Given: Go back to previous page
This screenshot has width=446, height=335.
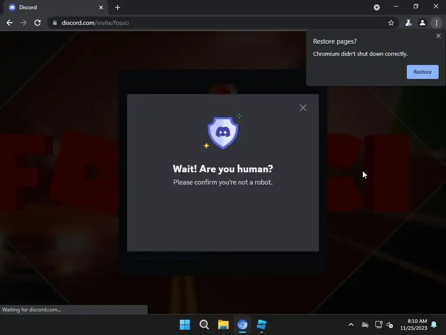Looking at the screenshot, I should (x=10, y=23).
